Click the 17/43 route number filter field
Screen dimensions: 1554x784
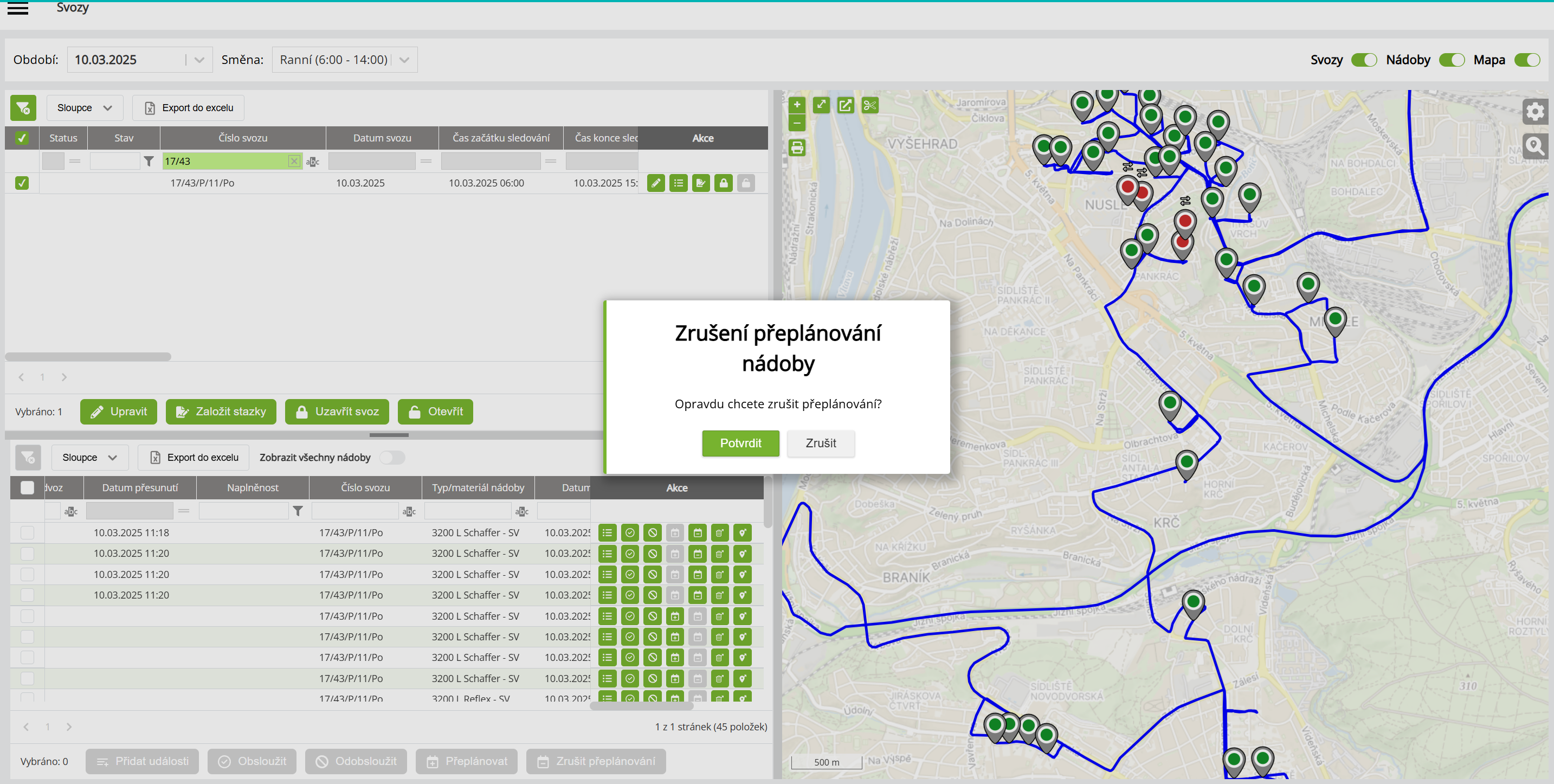click(224, 161)
